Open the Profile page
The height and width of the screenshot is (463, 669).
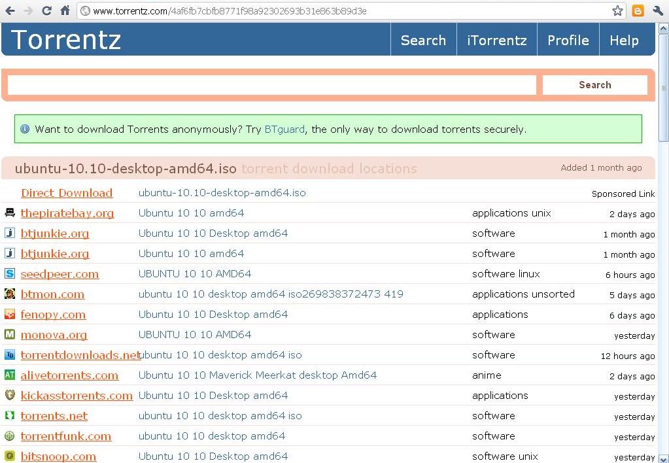(567, 40)
